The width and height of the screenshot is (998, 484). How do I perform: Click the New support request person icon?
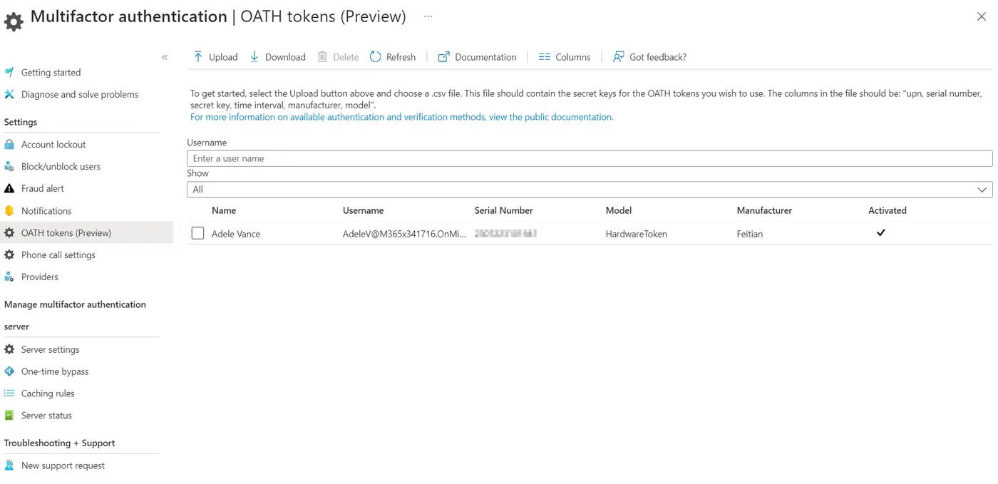tap(9, 465)
